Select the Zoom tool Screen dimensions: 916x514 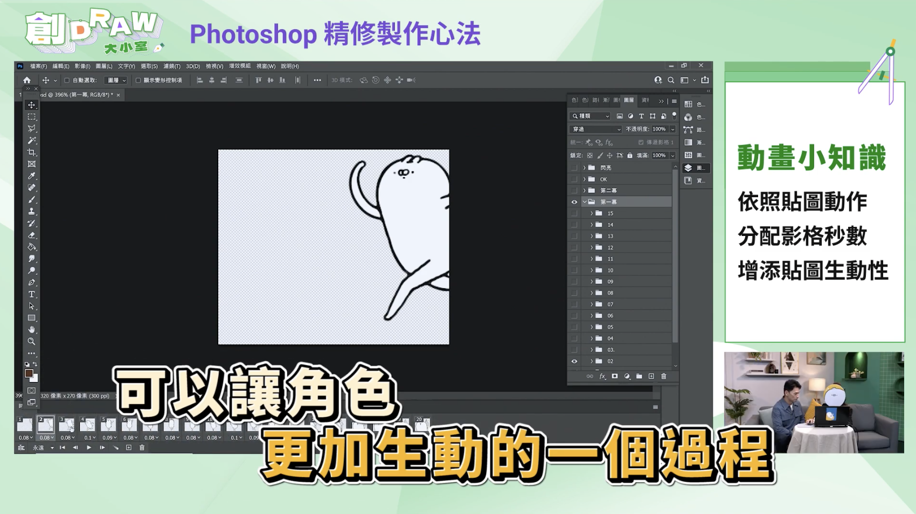coord(32,342)
